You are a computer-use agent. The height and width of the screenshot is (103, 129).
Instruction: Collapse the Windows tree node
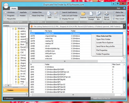click(x=13, y=29)
